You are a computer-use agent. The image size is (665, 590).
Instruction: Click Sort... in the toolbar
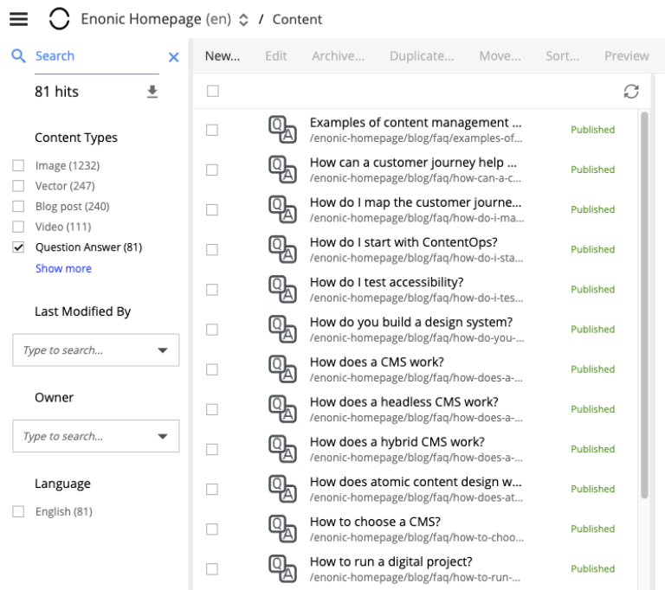tap(562, 56)
